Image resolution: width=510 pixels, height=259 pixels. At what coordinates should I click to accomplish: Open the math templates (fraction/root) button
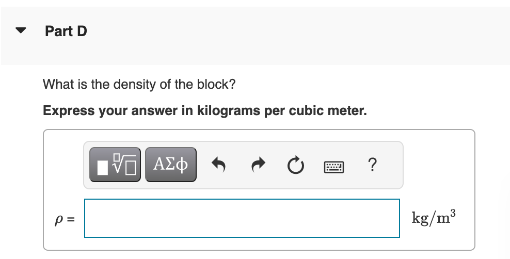pos(115,165)
